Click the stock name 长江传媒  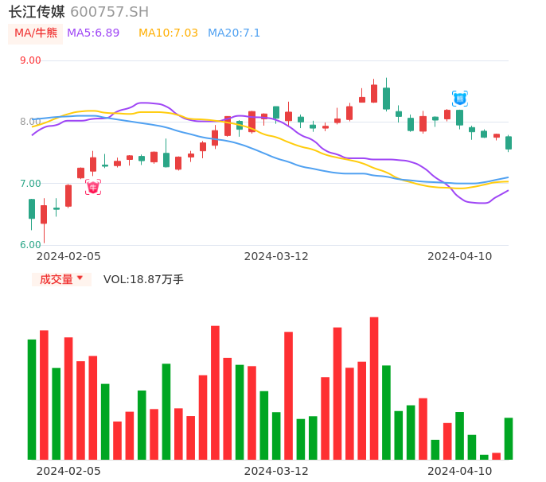pyautogui.click(x=37, y=12)
